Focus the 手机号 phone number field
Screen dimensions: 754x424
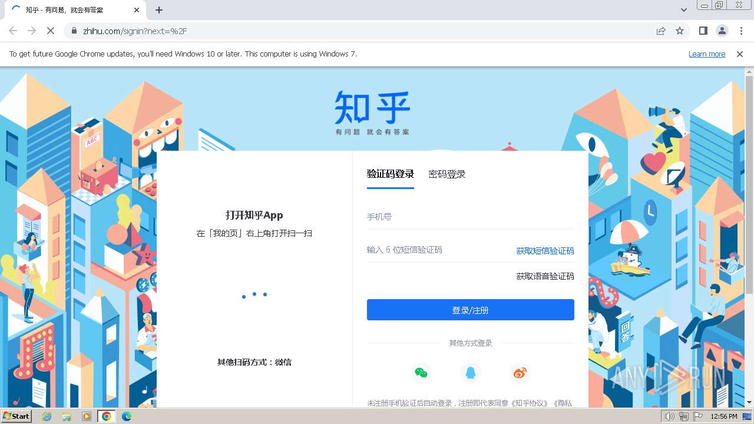pos(471,217)
